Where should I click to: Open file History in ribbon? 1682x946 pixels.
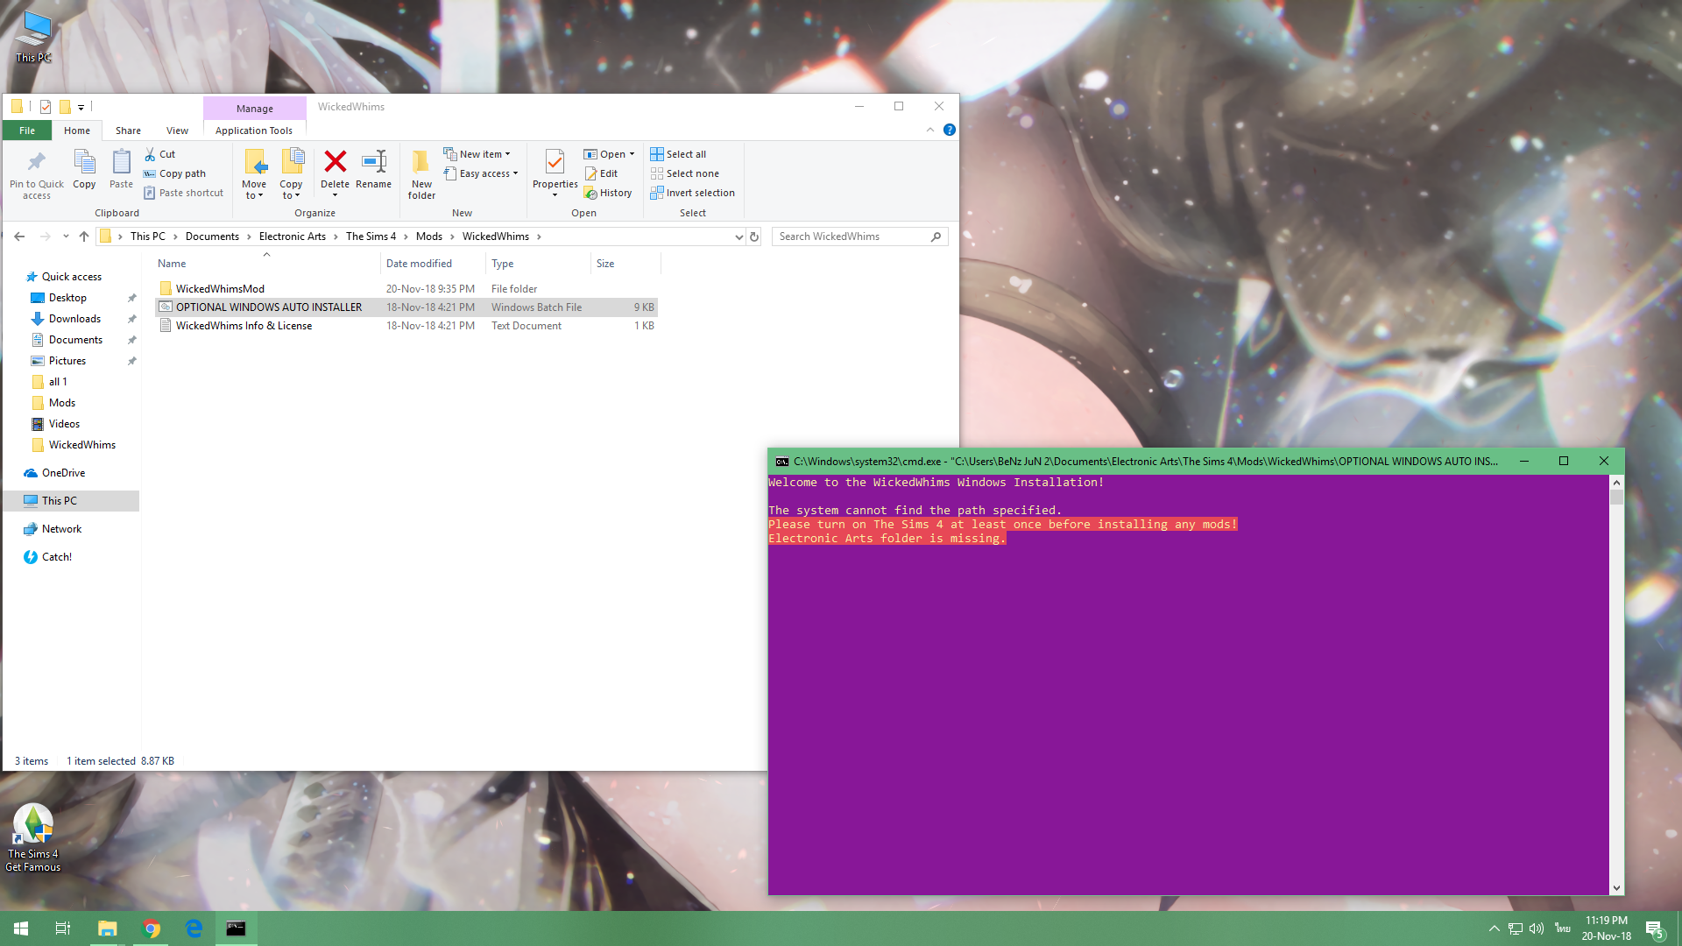click(608, 193)
